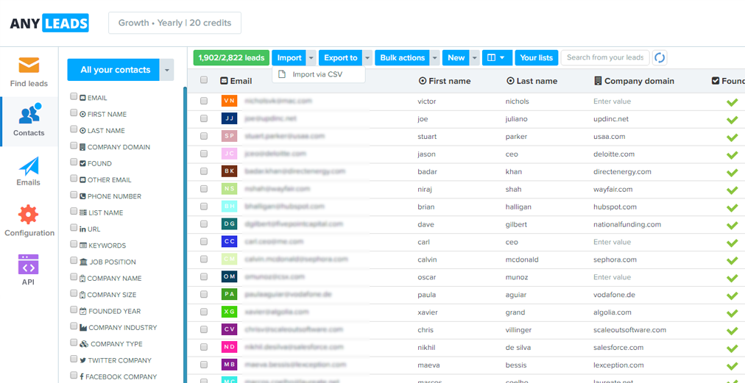Click the green checkmark in victor's row

(x=732, y=102)
